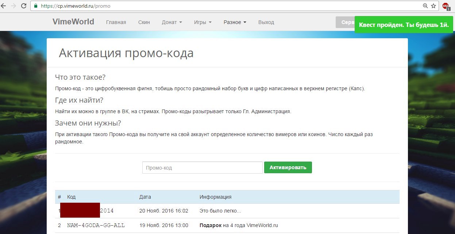Click the heading 'Активация промо-кода'

[126, 53]
